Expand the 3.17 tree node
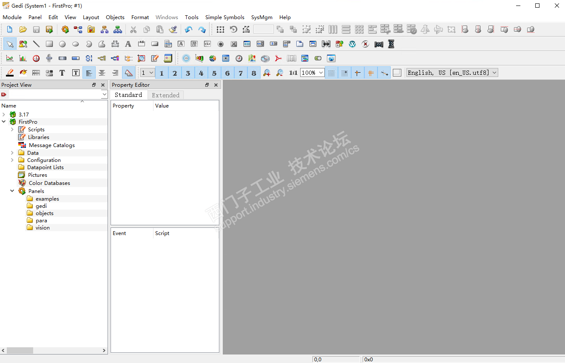 [x=4, y=115]
